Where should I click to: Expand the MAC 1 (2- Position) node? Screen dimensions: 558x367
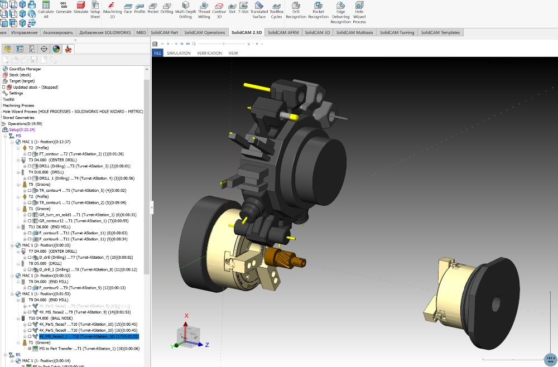click(x=12, y=245)
